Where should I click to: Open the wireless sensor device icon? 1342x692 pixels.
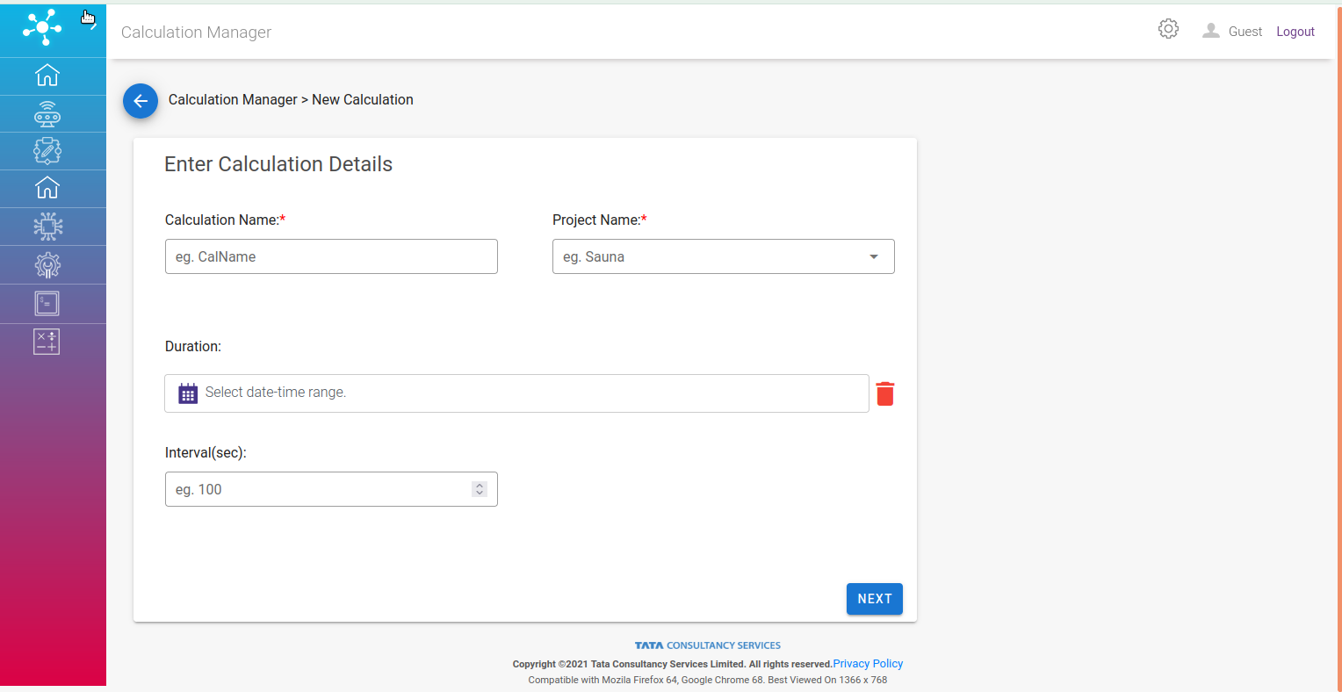coord(47,114)
